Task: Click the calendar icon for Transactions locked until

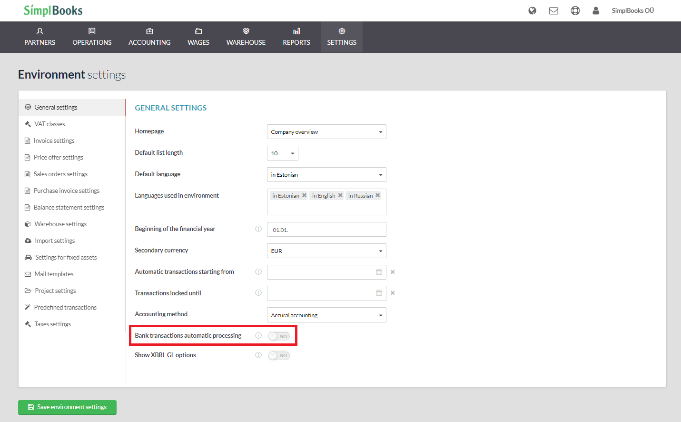Action: click(379, 292)
